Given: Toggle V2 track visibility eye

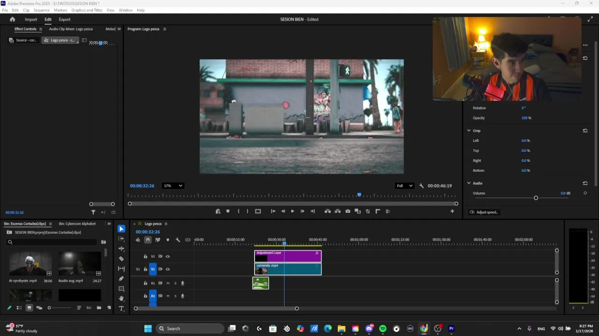Looking at the screenshot, I should (x=168, y=256).
